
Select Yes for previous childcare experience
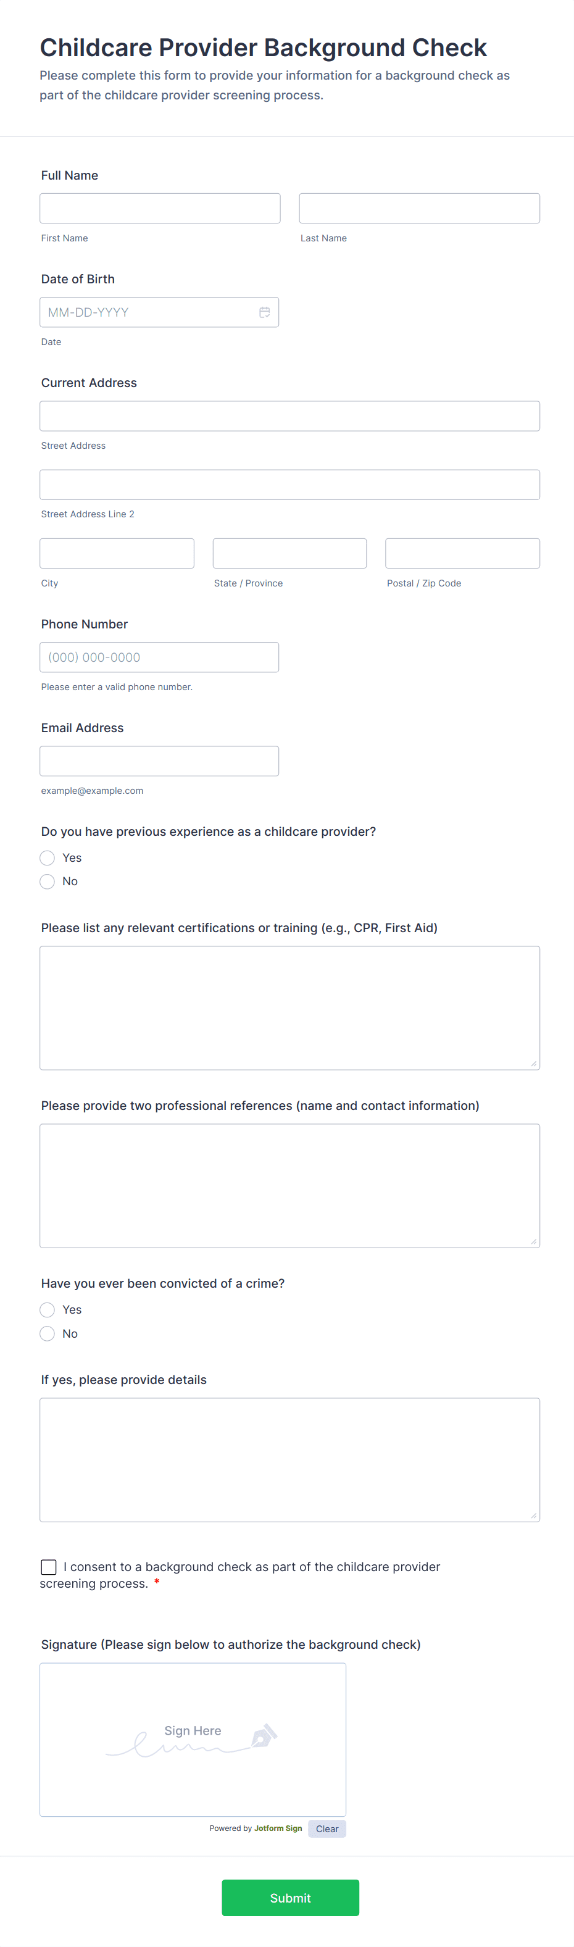[47, 858]
